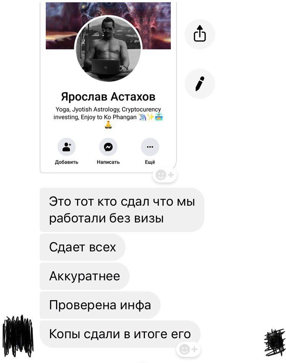This screenshot has width=286, height=363.
Task: Select the 'Сдает всех' message bubble
Action: 82,247
